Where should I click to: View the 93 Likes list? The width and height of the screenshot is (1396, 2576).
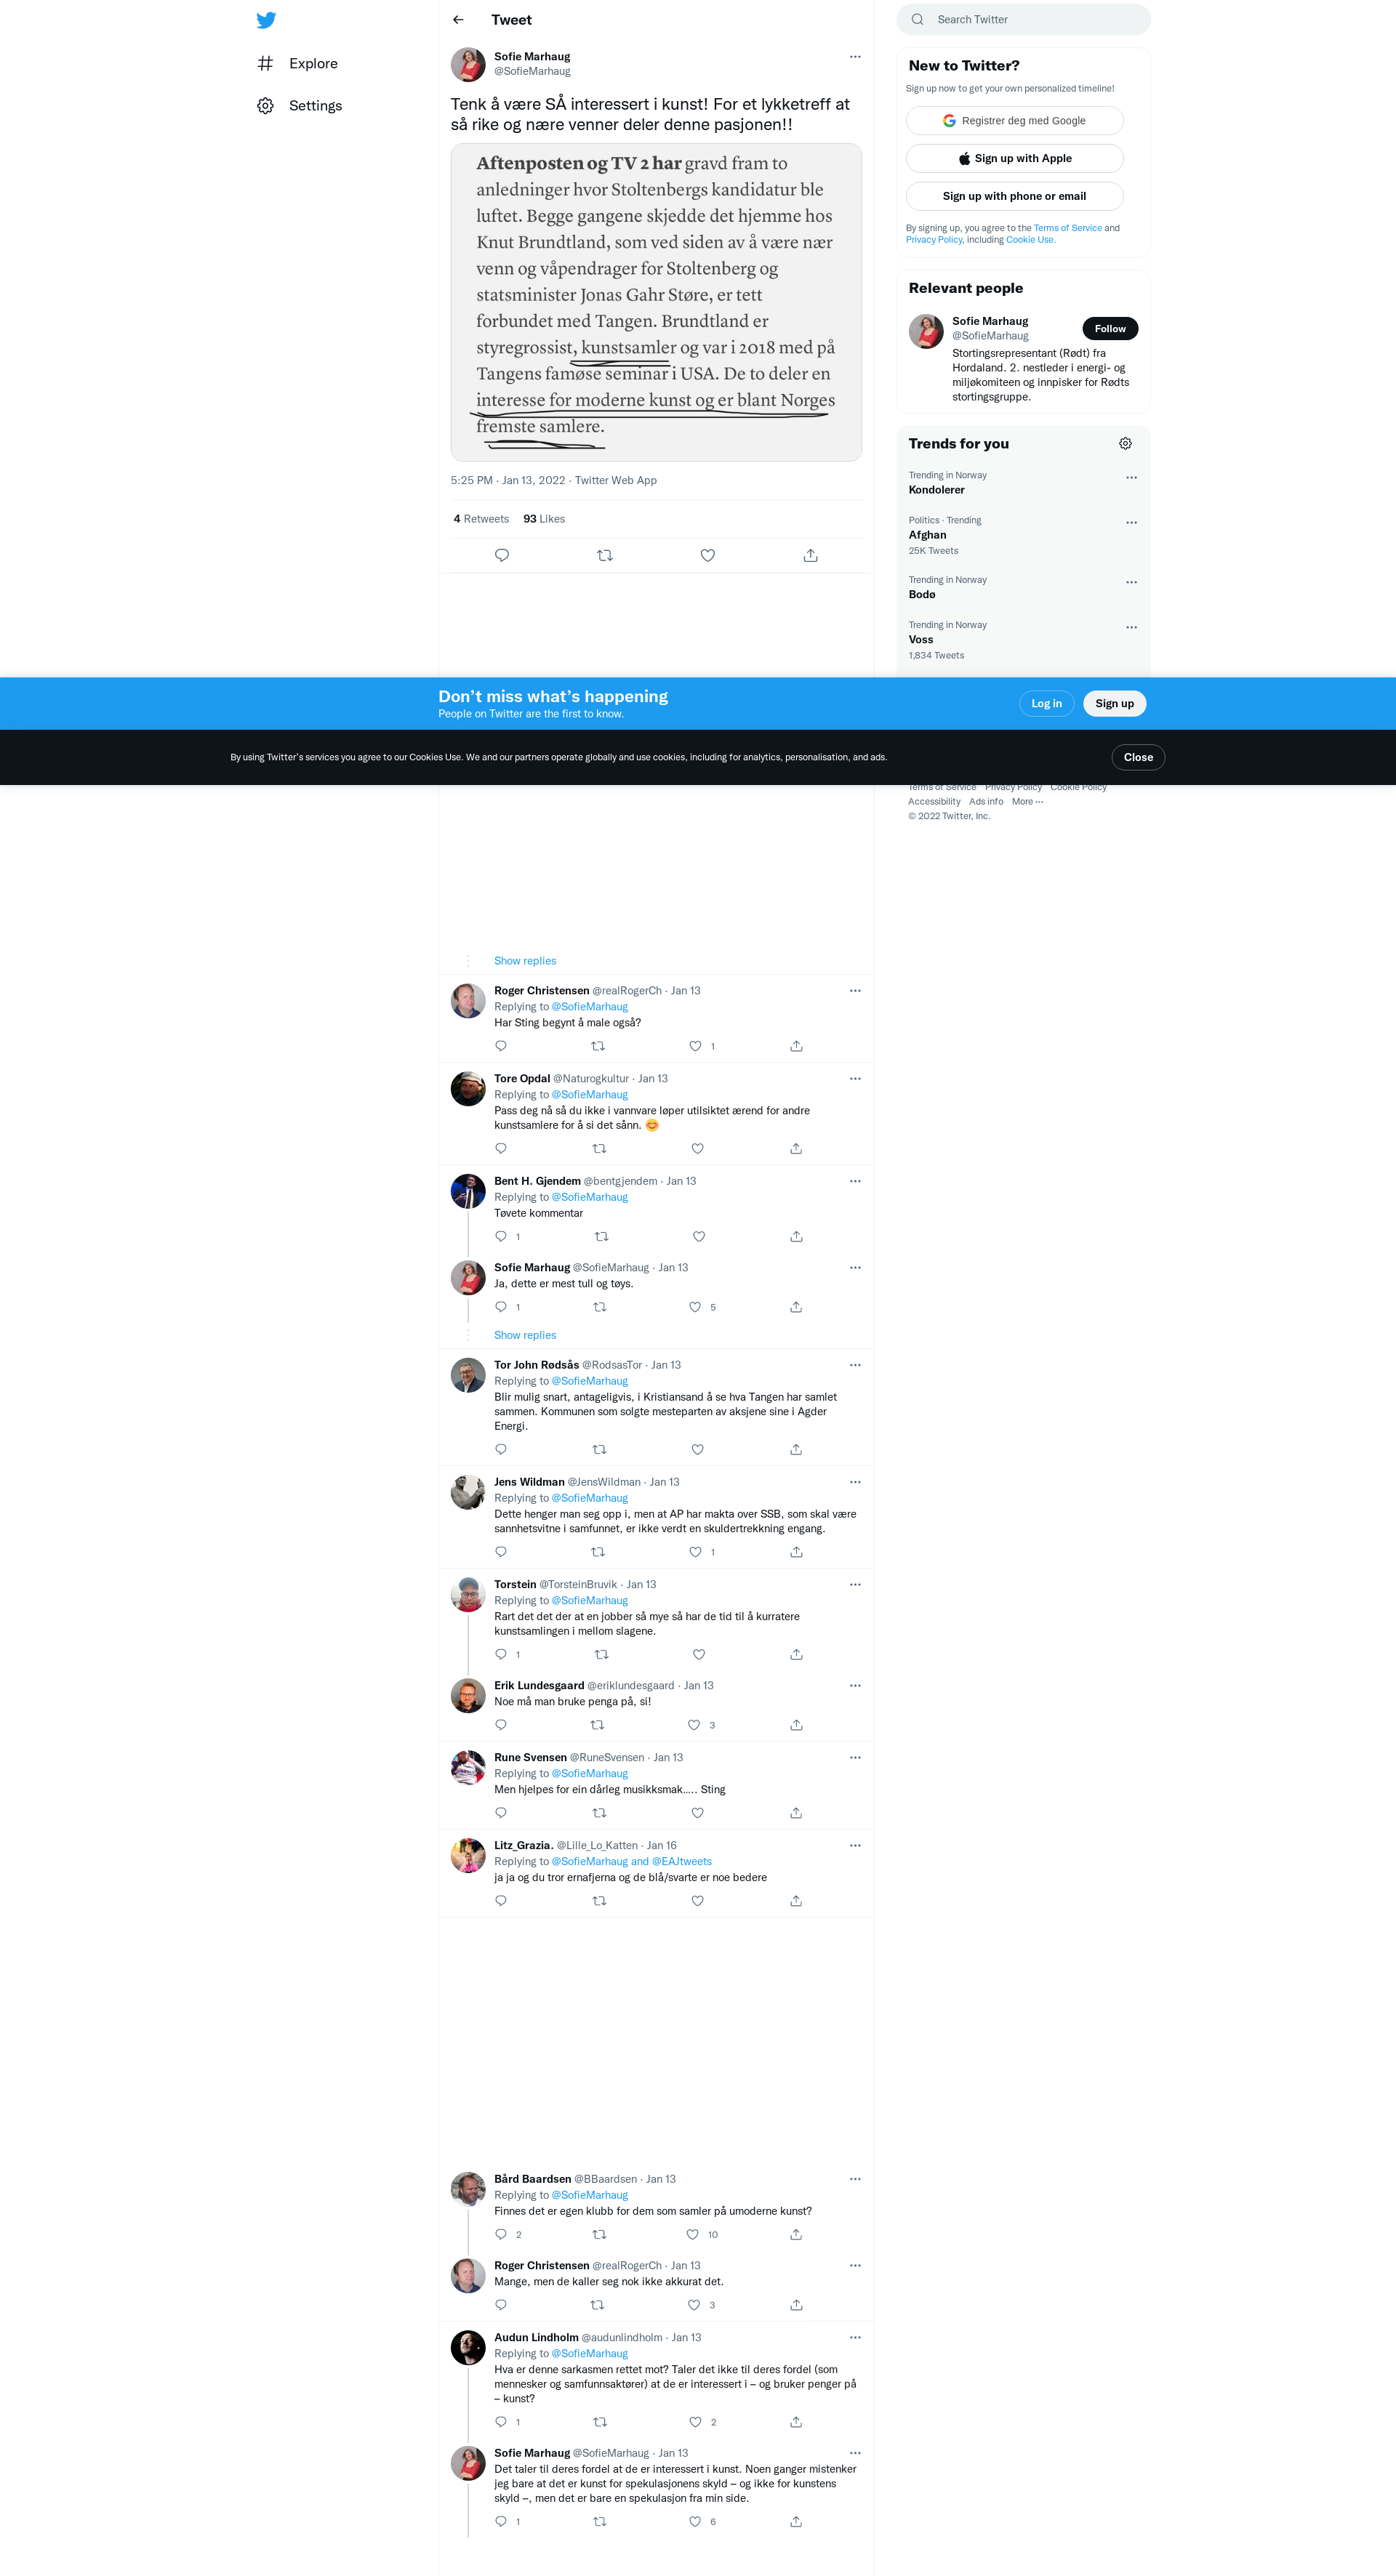click(544, 519)
